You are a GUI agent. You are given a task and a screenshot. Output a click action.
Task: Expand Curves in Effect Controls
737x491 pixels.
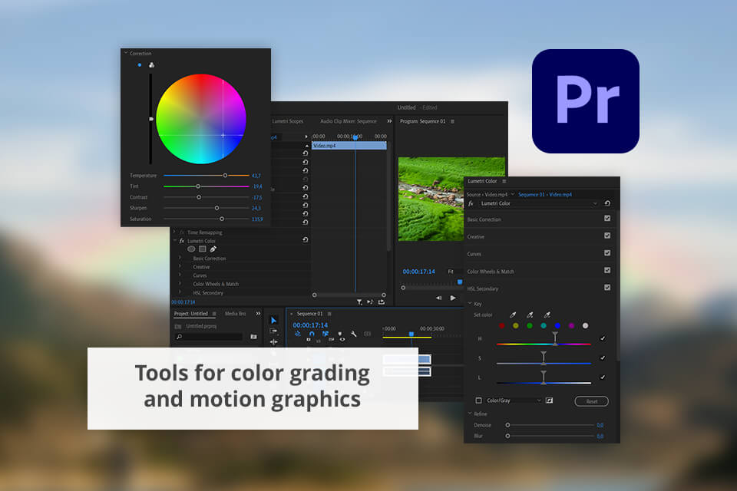180,275
